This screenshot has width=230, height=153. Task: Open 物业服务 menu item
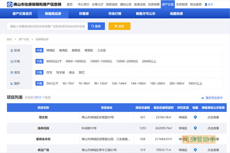tap(196, 4)
